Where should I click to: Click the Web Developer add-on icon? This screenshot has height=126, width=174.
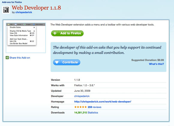click(6, 10)
